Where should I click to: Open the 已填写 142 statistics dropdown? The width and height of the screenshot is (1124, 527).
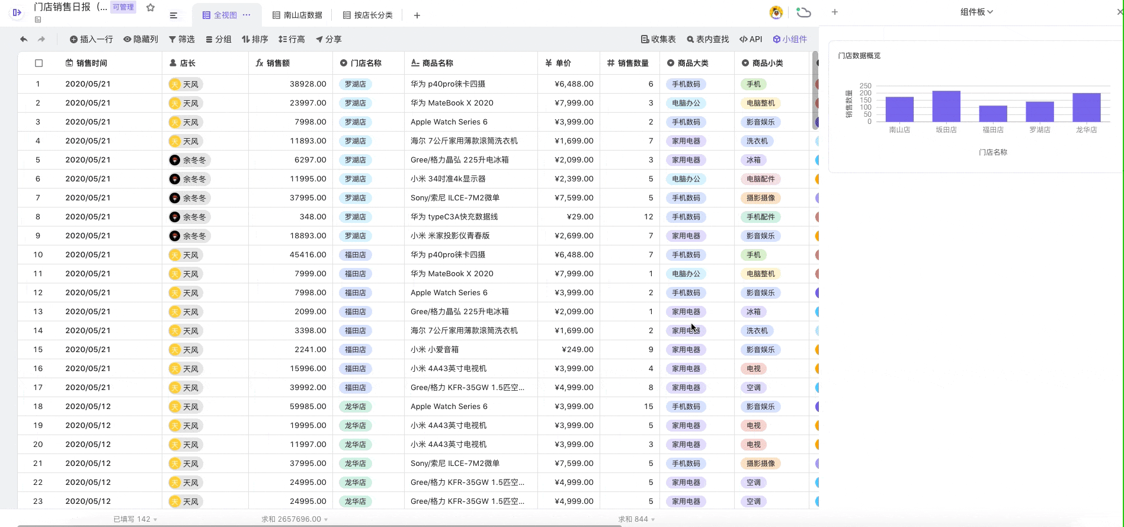tap(135, 519)
